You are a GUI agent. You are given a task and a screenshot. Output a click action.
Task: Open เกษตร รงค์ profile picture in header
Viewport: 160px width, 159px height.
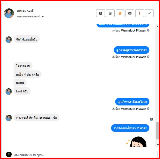(9, 13)
